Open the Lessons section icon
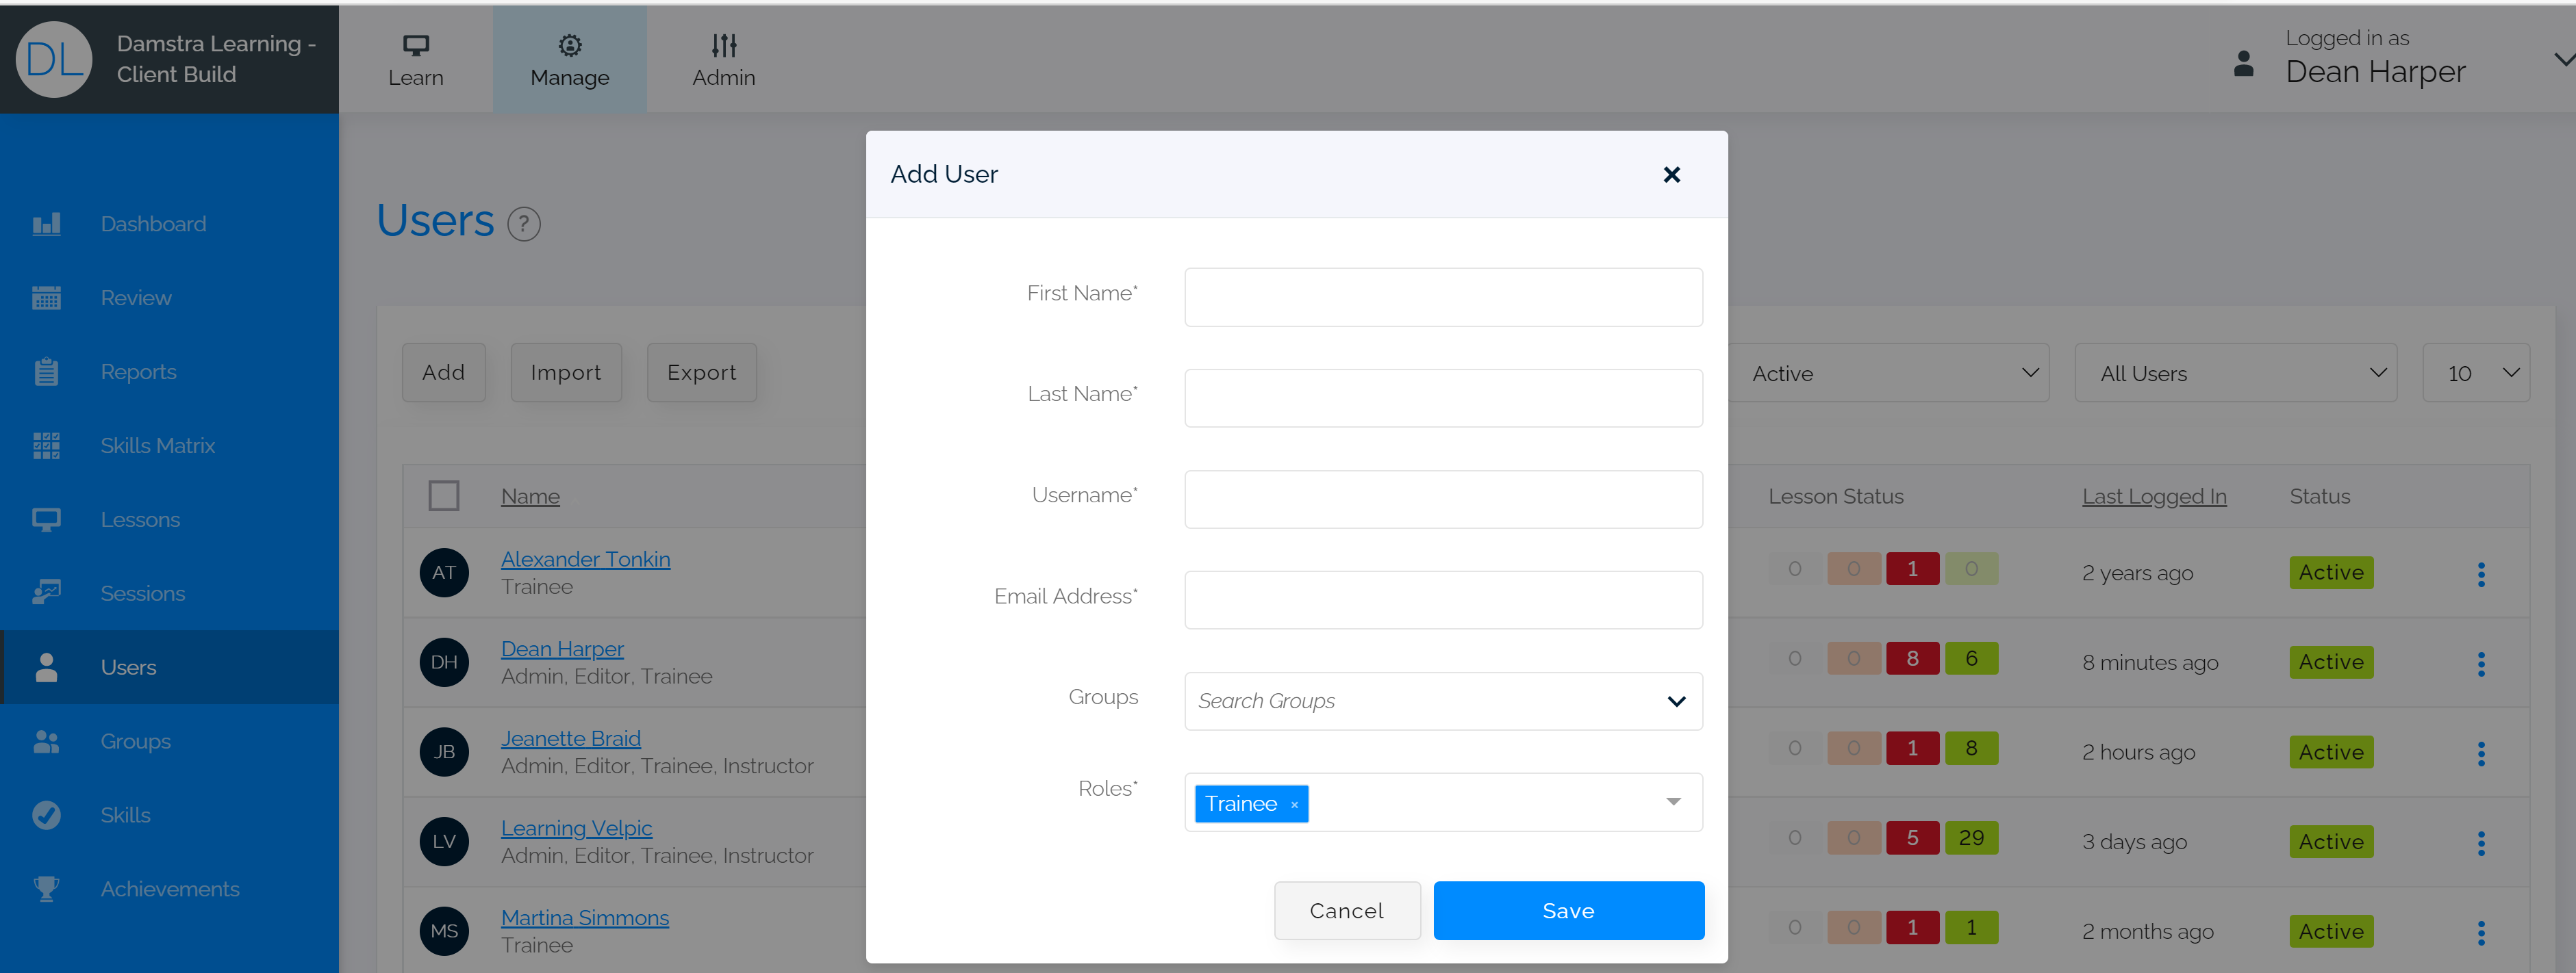The width and height of the screenshot is (2576, 973). pos(47,519)
